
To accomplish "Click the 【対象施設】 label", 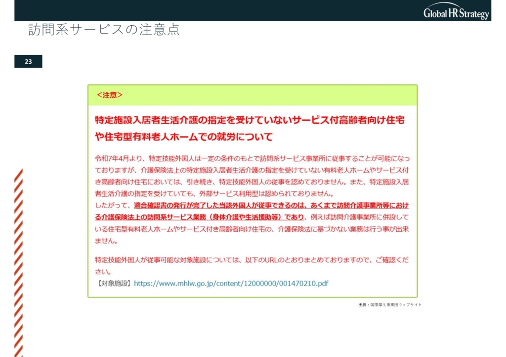I will pos(114,284).
